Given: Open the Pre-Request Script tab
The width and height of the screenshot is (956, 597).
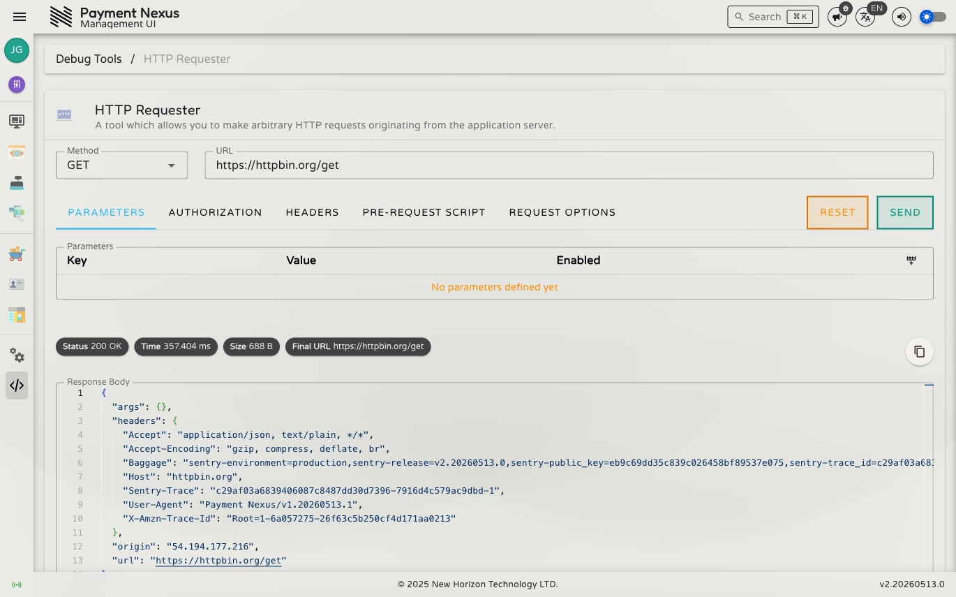Looking at the screenshot, I should [x=424, y=212].
